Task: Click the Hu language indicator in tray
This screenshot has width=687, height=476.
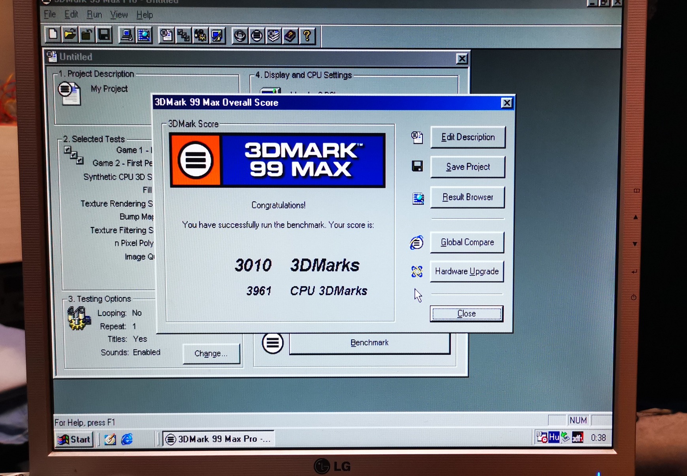Action: [x=553, y=437]
